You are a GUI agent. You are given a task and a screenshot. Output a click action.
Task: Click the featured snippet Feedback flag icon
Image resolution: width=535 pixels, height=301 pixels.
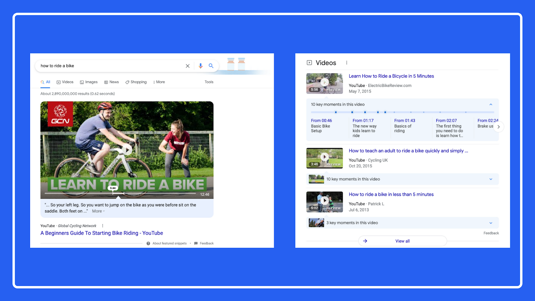pos(196,243)
